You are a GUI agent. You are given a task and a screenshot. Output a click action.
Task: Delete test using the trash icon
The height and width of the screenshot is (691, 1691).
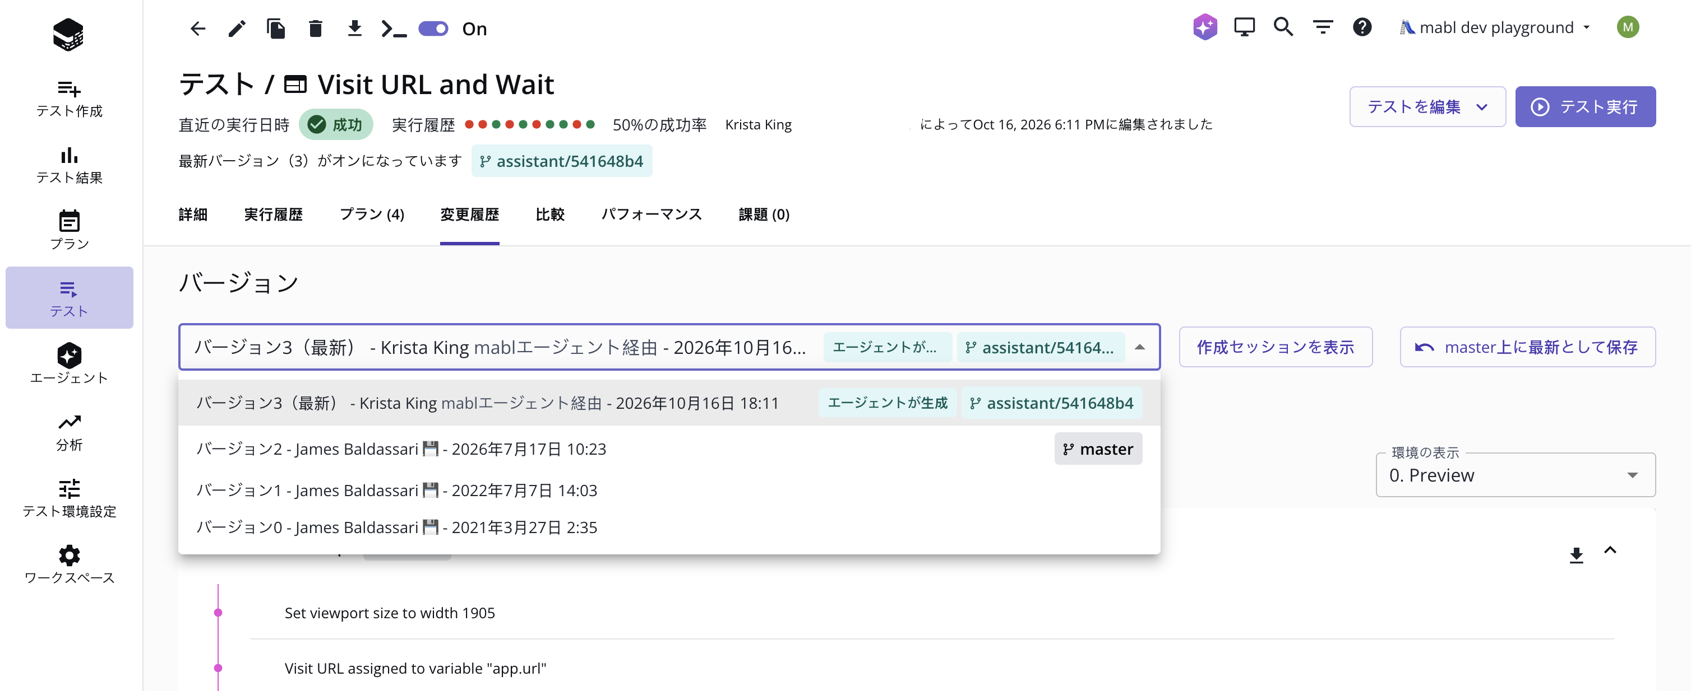315,28
